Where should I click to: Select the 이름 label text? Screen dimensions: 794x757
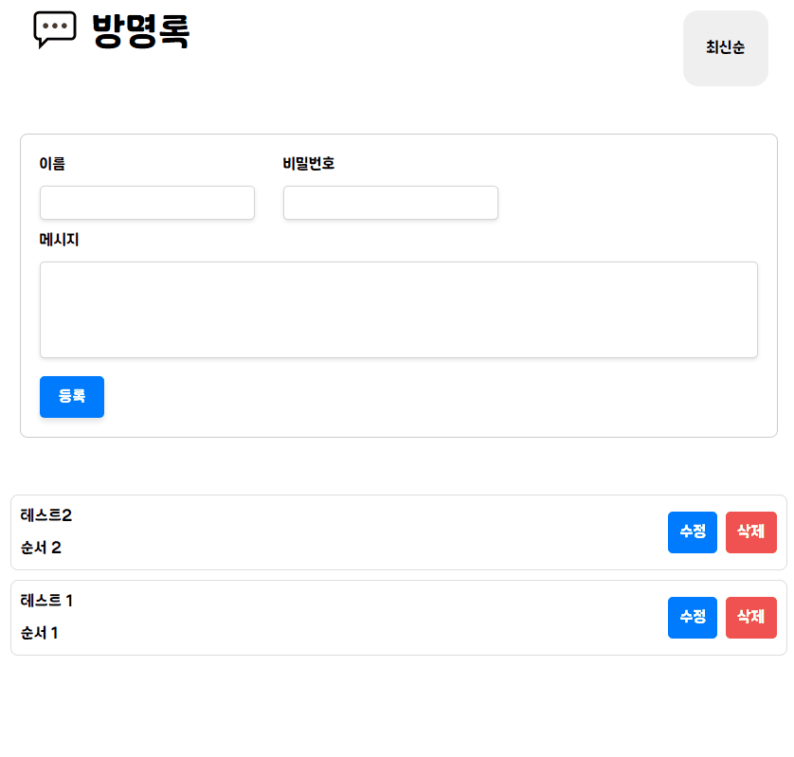(x=52, y=164)
